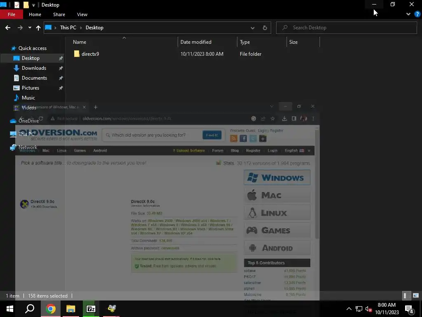Open Customize Quick Access Toolbar dropdown
422x317 pixels.
[33, 5]
